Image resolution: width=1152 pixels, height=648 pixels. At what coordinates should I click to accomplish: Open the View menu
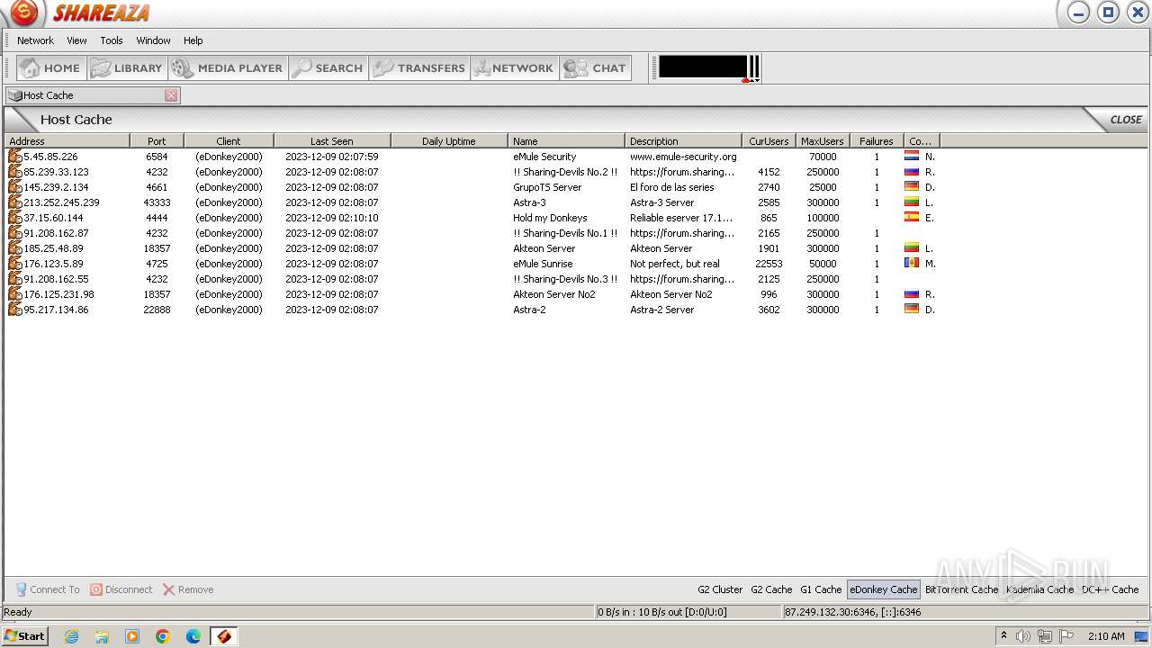[x=76, y=40]
